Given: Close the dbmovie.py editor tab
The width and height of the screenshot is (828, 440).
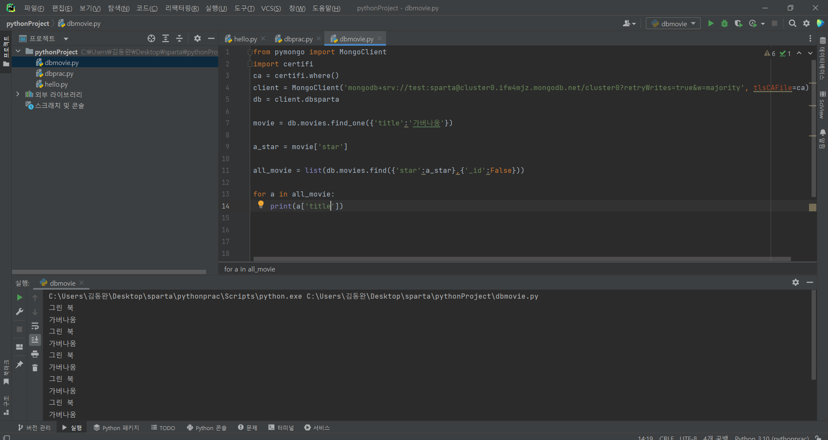Looking at the screenshot, I should (x=379, y=38).
